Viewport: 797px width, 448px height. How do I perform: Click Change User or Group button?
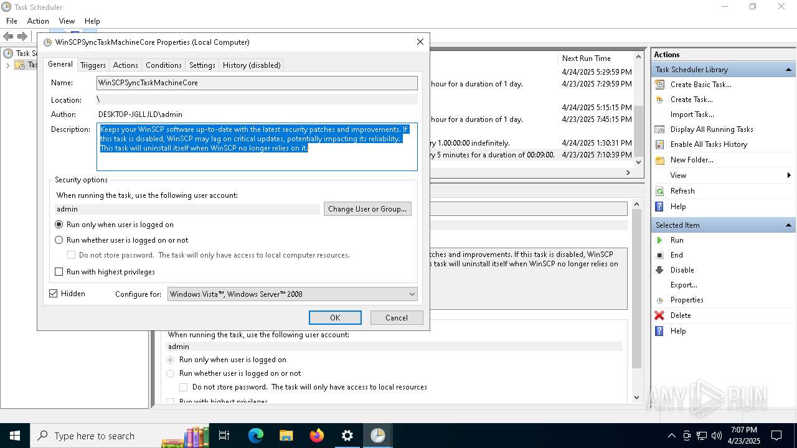[x=367, y=209]
